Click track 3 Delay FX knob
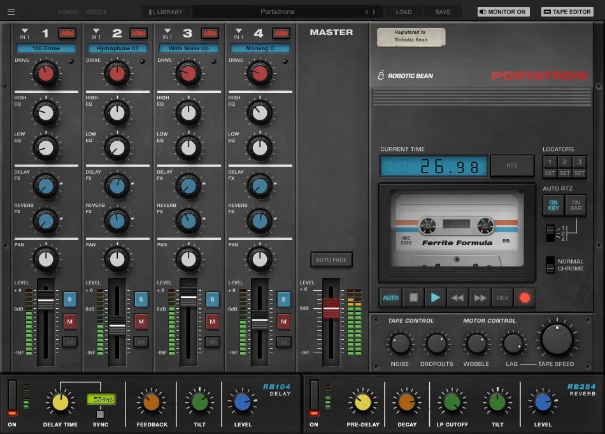This screenshot has height=434, width=605. tap(189, 186)
